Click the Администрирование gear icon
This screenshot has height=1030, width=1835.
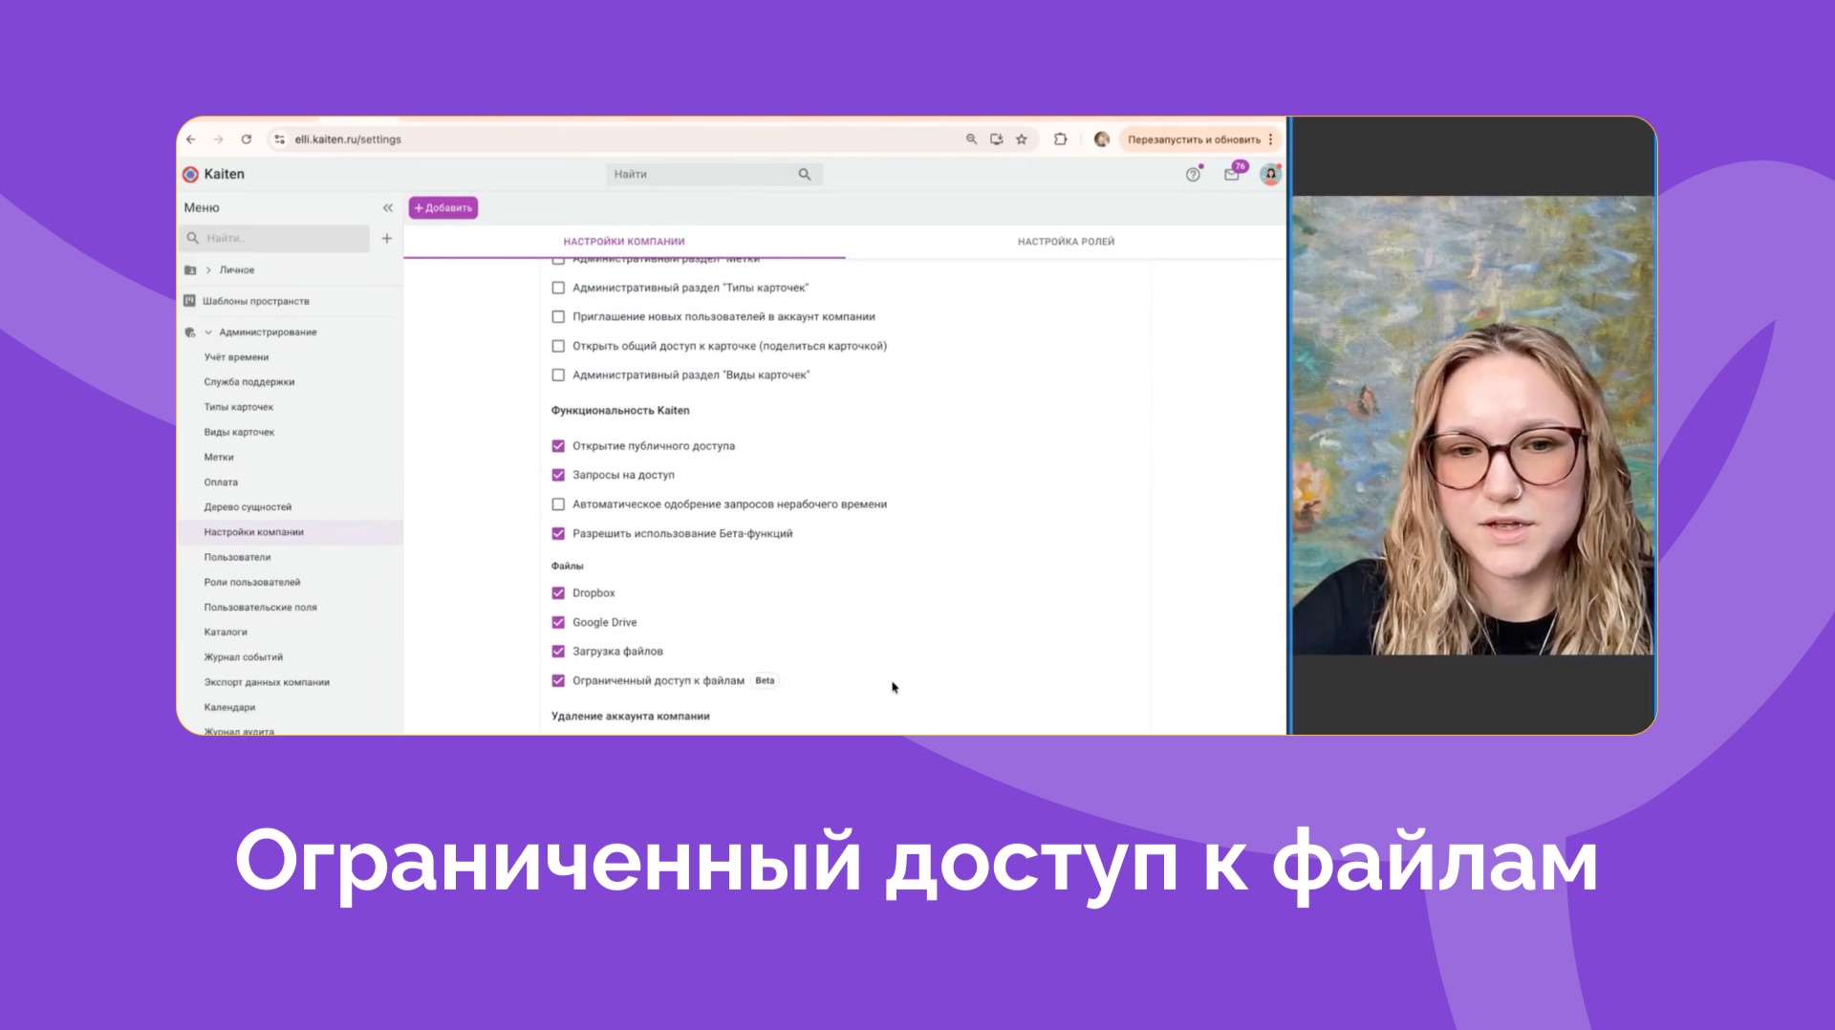click(x=190, y=333)
